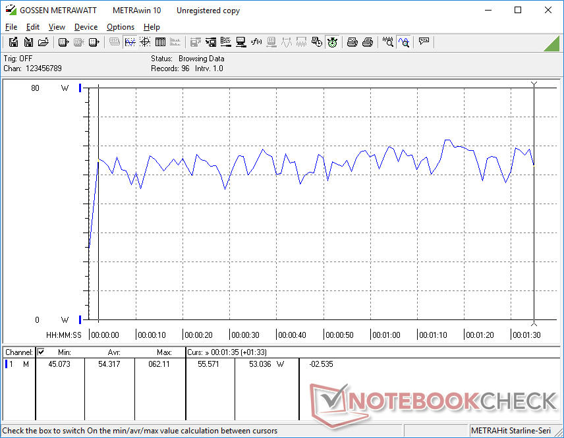
Task: Click the 00:00:30 time axis label
Action: point(245,335)
